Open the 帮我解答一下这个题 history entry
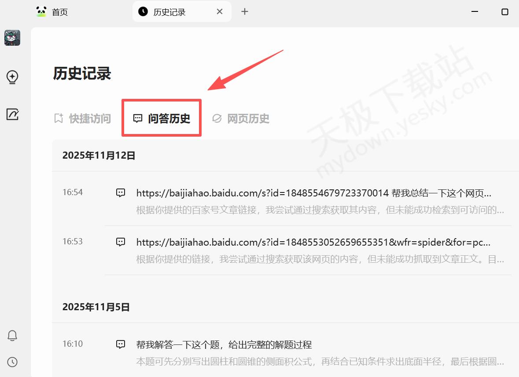The image size is (519, 377). pos(224,344)
